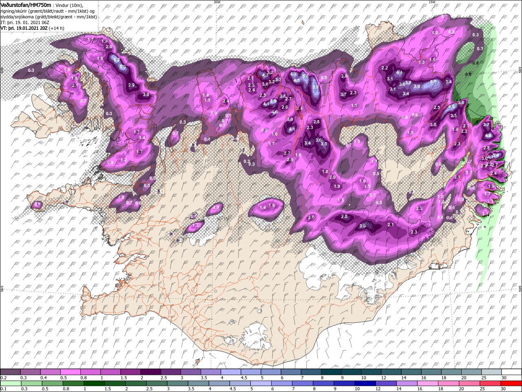
Task: Select bottom-row legend swatch between 10 and 12
Action: [x=365, y=383]
